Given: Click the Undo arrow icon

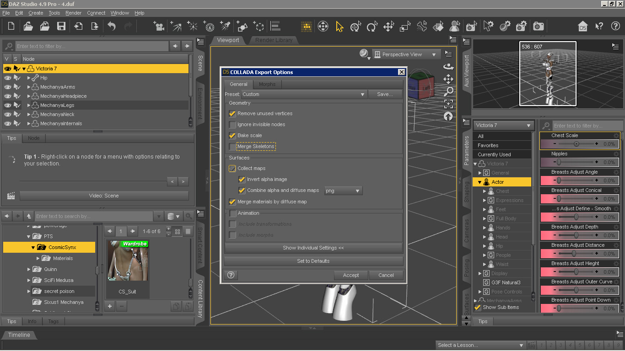Looking at the screenshot, I should coord(112,27).
